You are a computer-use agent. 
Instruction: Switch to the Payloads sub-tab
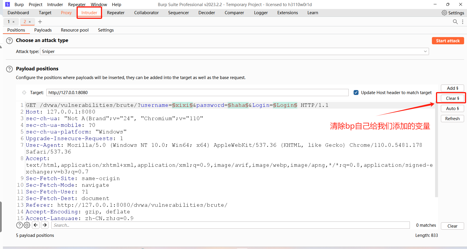[x=43, y=30]
